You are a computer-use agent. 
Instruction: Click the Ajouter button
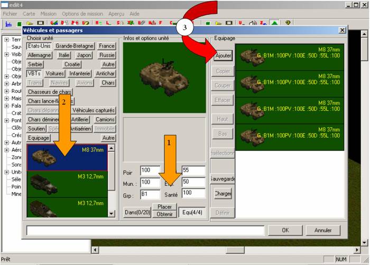click(x=223, y=55)
